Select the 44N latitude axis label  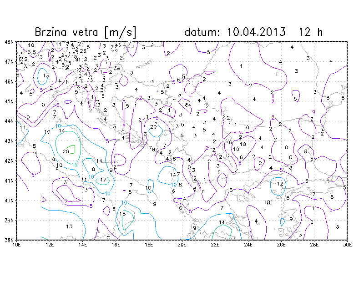pos(9,121)
